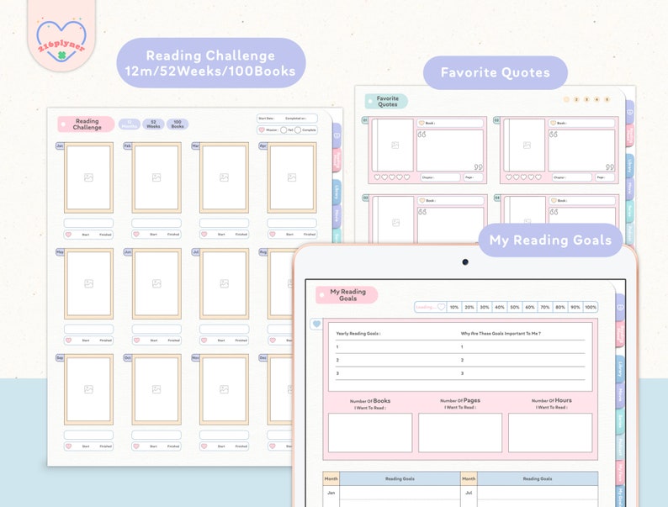Screen dimensions: 668x507
Task: Open the 12 Months challenge tab
Action: pyautogui.click(x=129, y=124)
